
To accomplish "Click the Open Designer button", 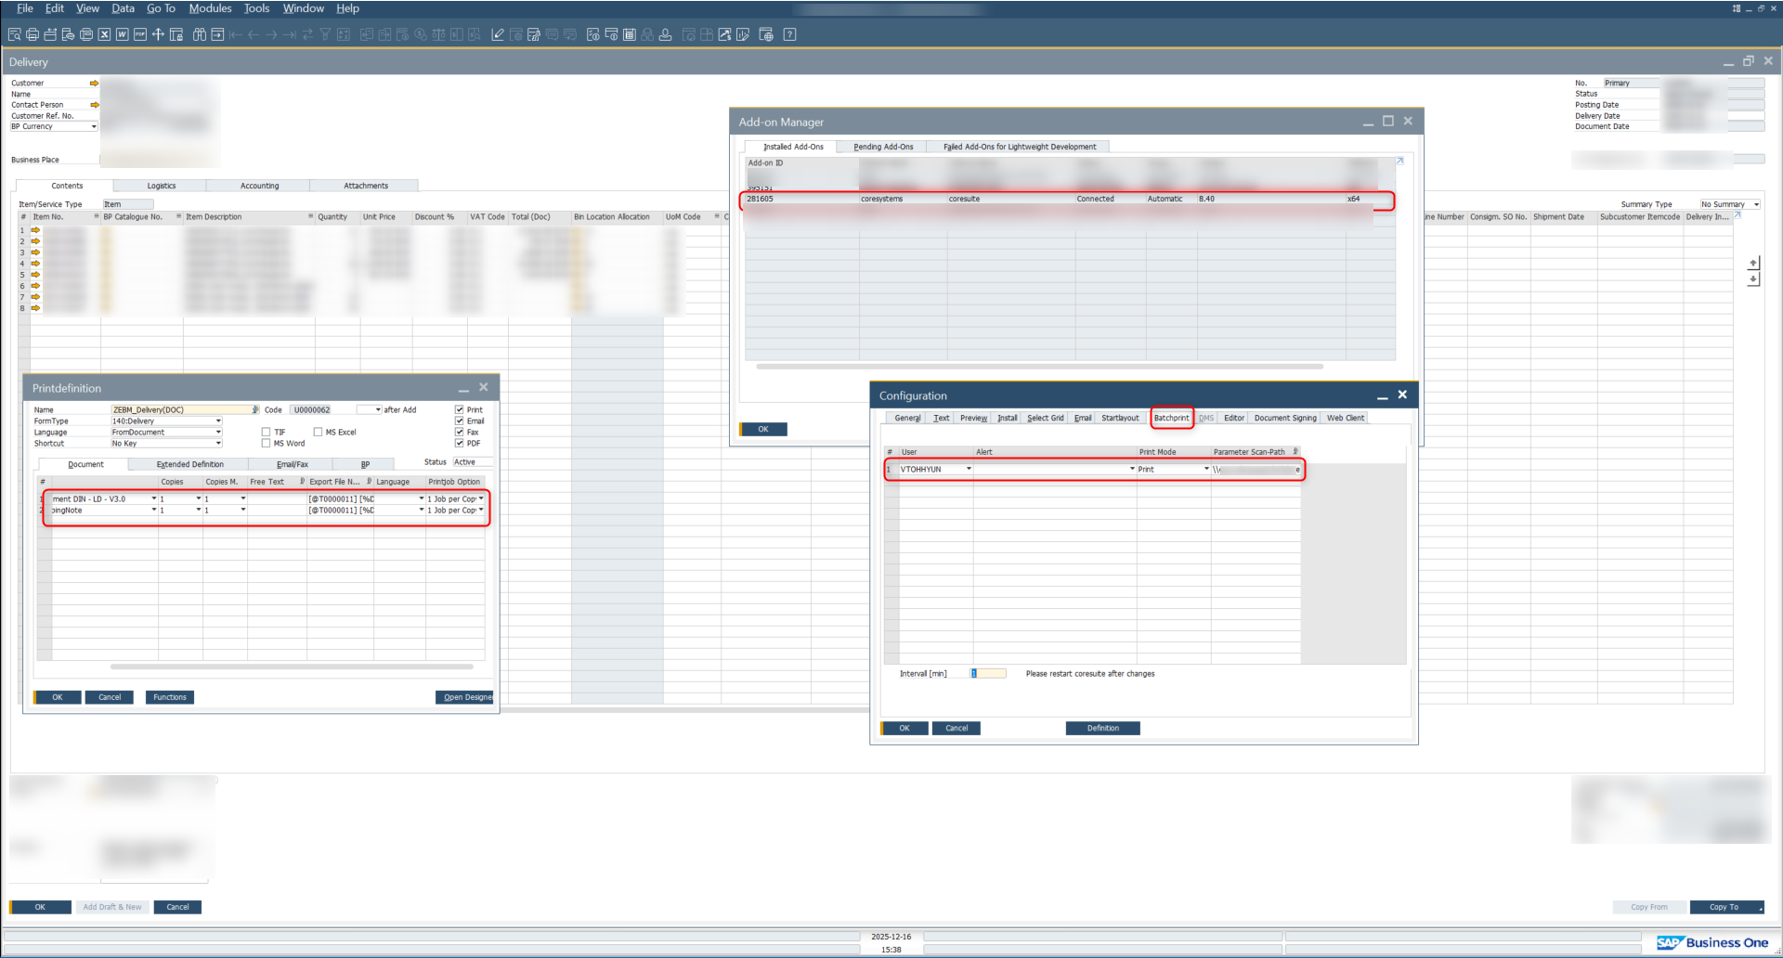I will 465,697.
